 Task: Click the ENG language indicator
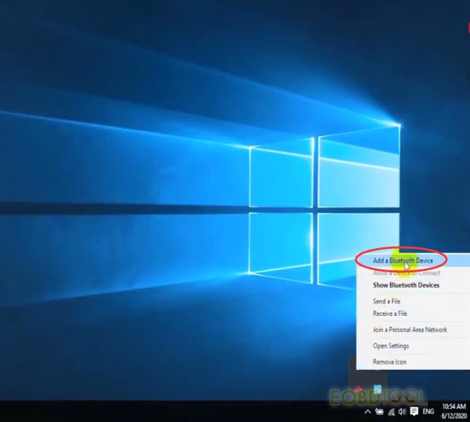[x=429, y=412]
